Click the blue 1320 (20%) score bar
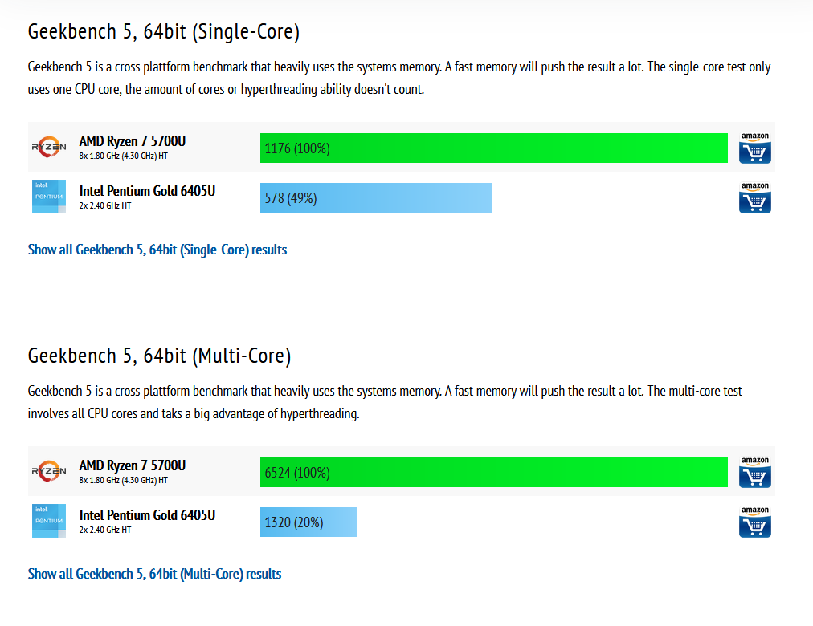The height and width of the screenshot is (626, 813). coord(308,522)
